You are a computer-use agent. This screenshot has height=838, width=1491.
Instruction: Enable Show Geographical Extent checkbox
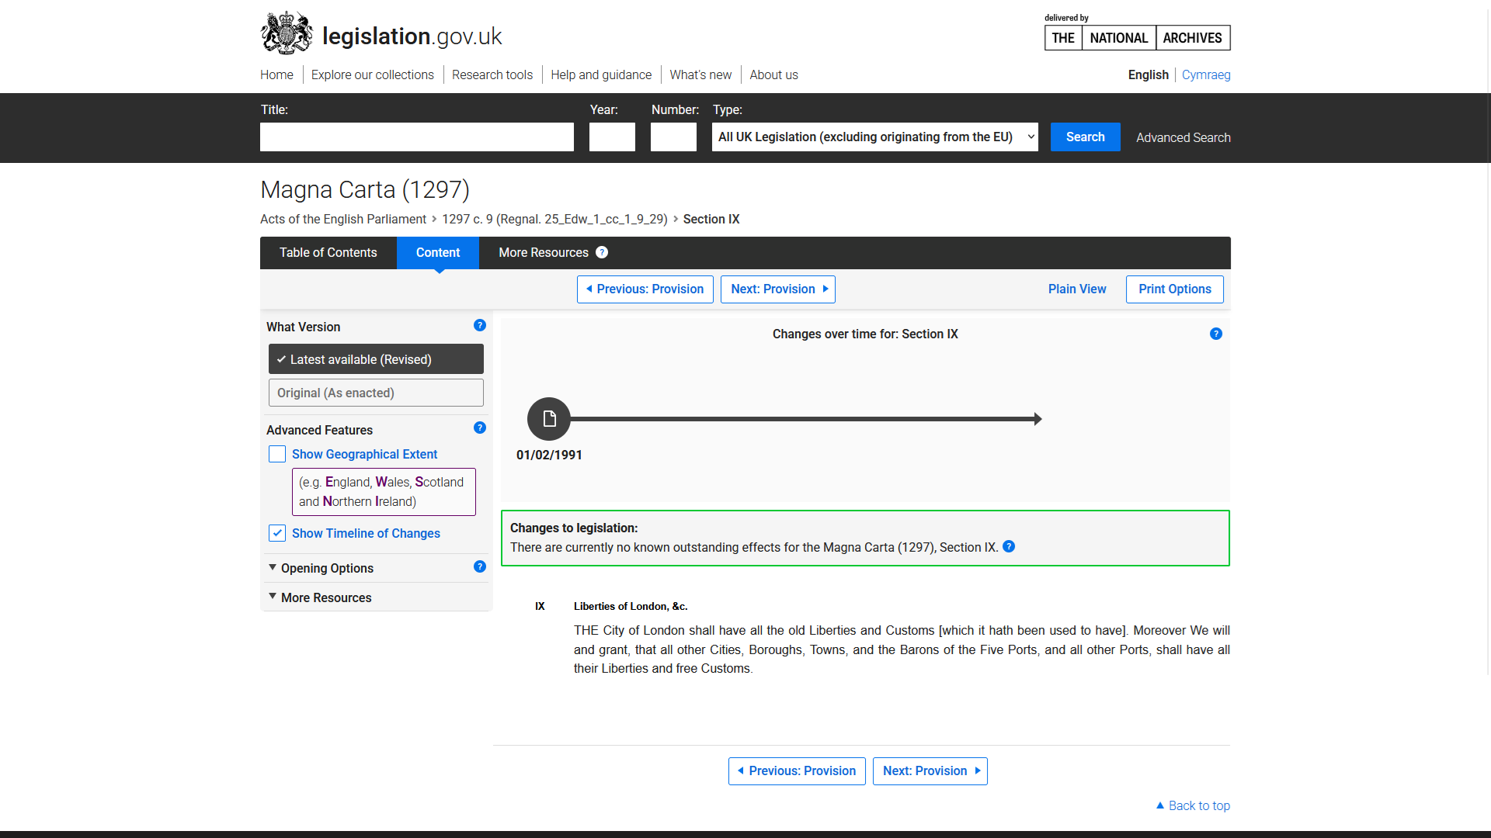click(x=277, y=454)
